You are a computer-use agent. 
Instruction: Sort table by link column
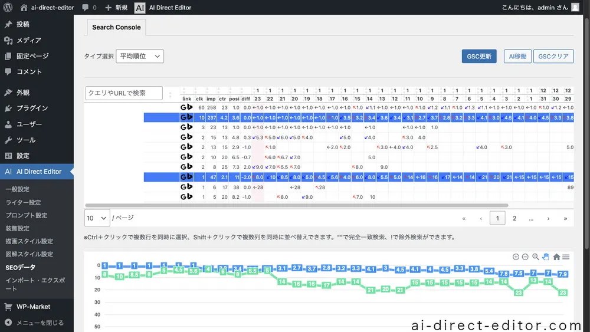pos(186,99)
